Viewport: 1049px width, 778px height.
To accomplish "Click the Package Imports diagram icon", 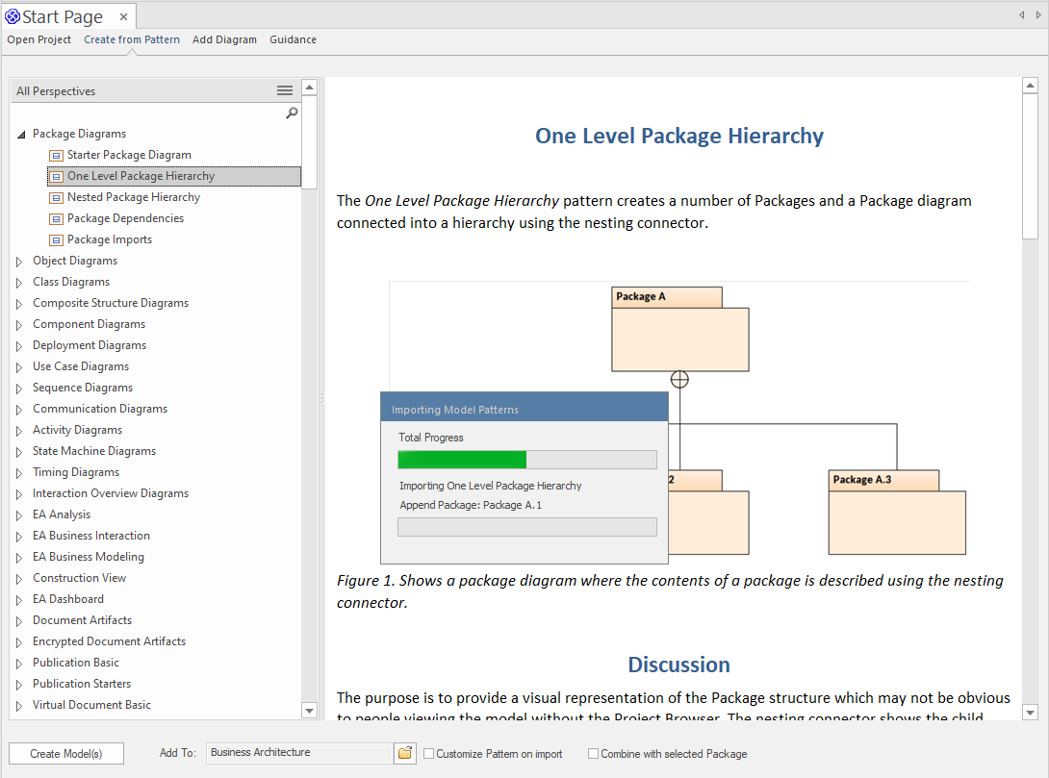I will tap(57, 239).
